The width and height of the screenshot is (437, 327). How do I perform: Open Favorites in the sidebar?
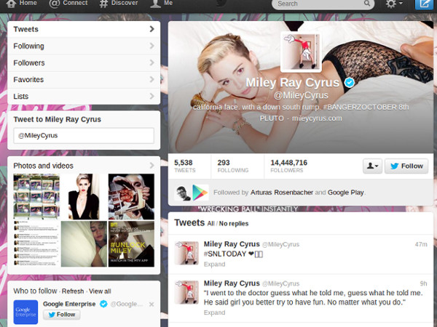coord(84,79)
